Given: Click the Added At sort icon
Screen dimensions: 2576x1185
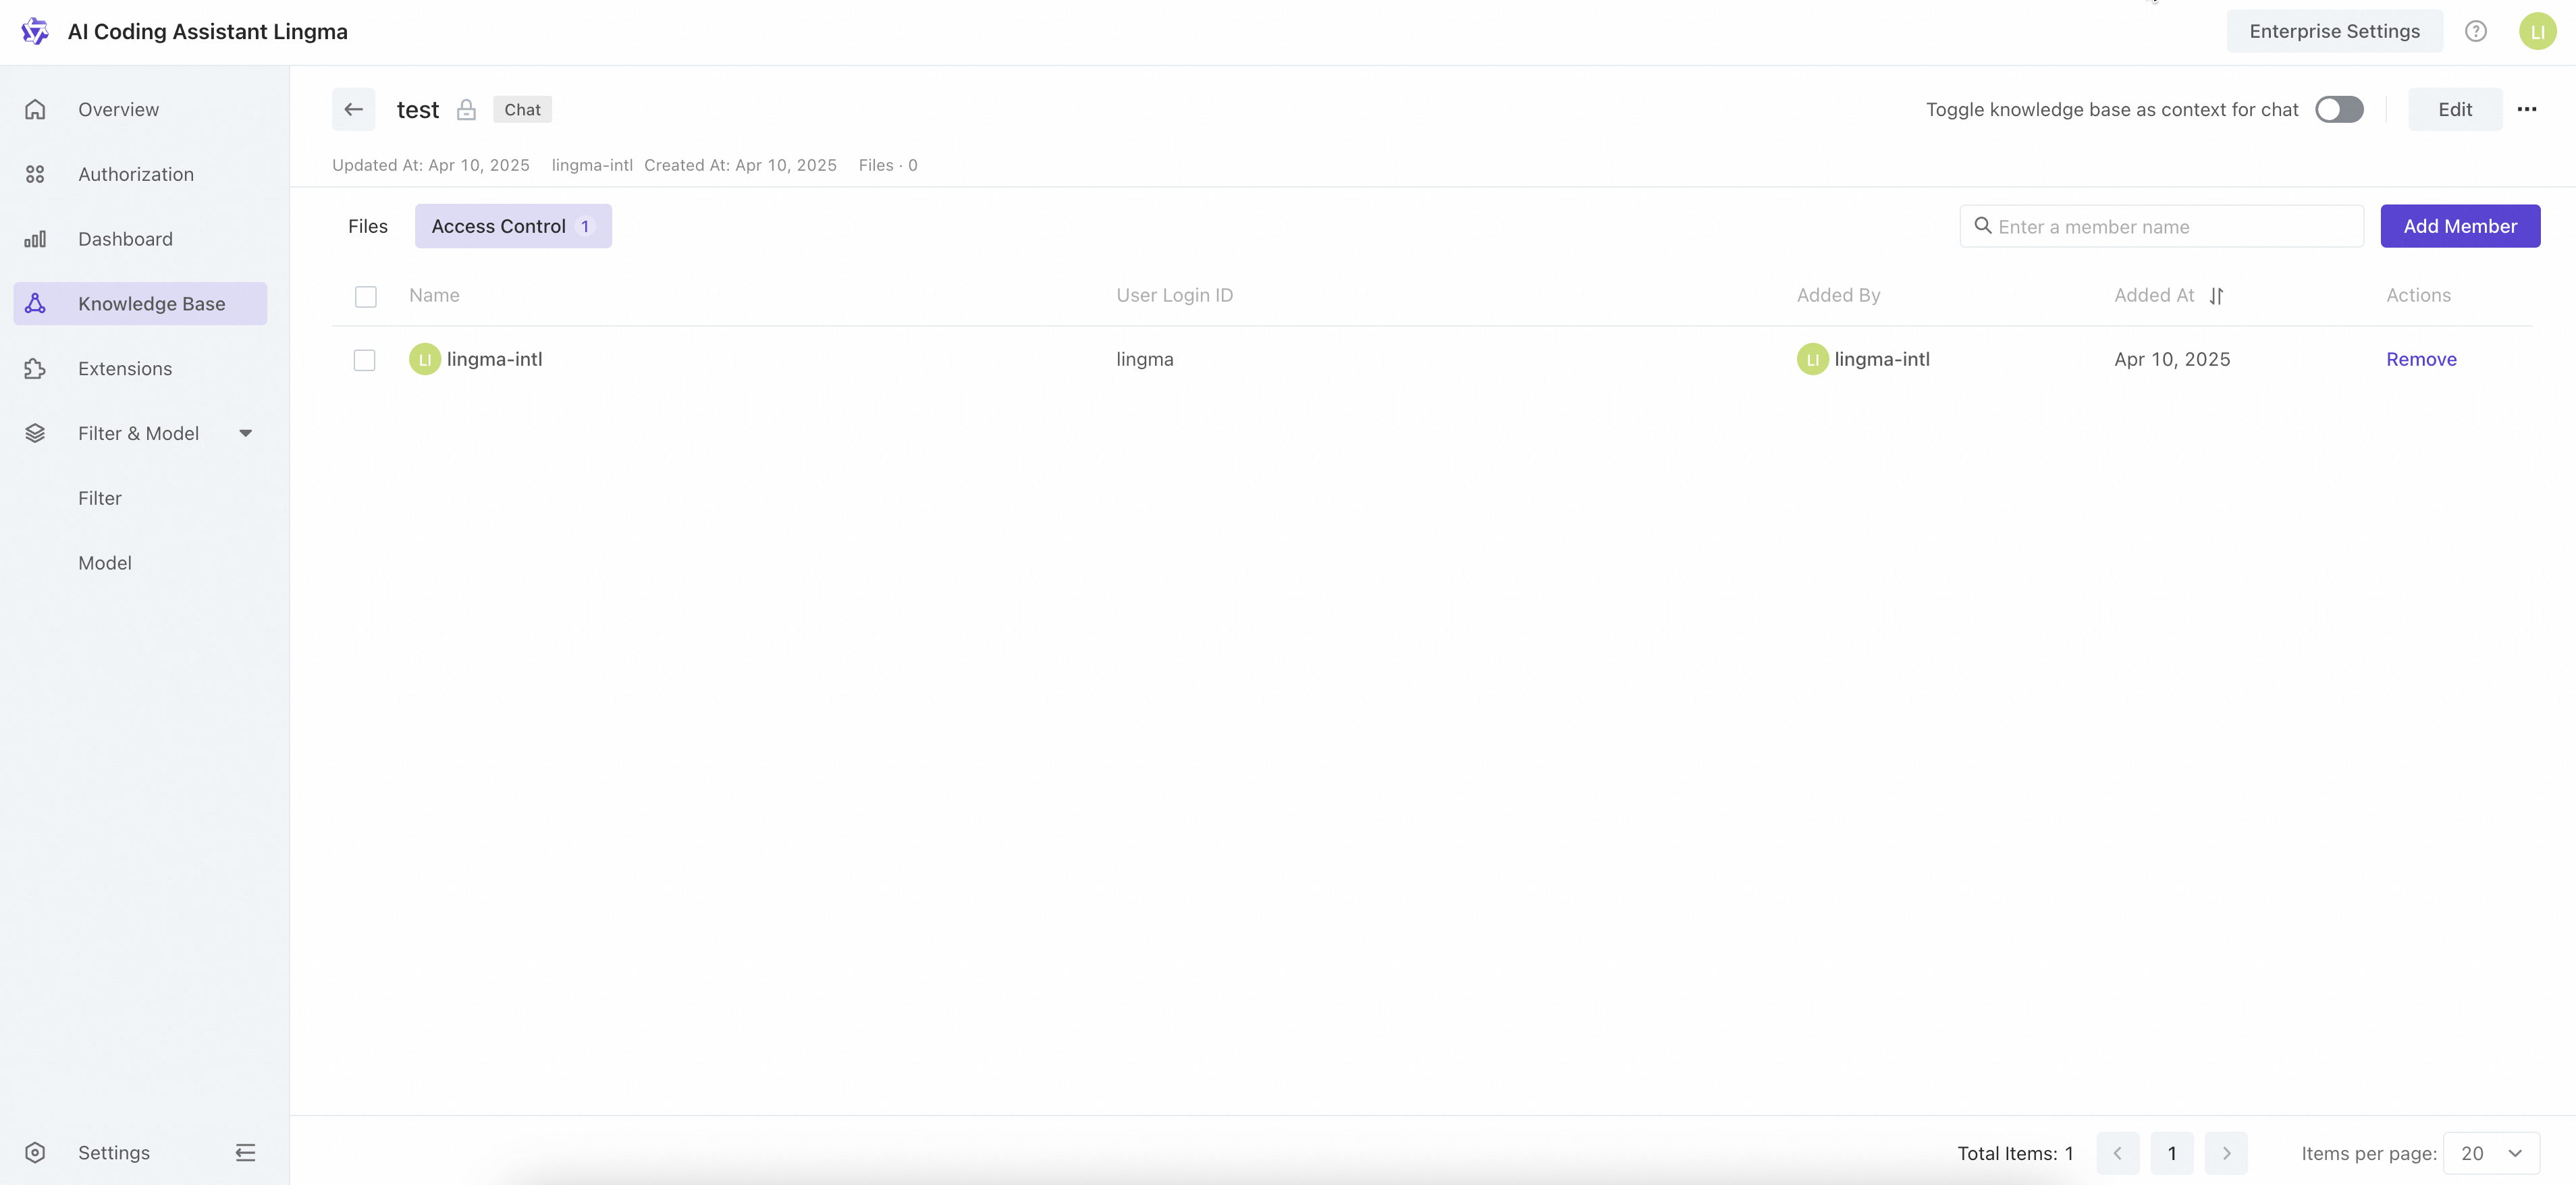Looking at the screenshot, I should (x=2216, y=296).
